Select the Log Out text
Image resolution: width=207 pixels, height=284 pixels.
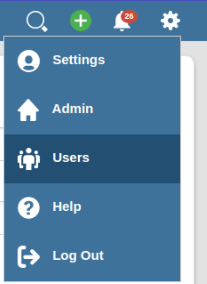click(x=78, y=256)
